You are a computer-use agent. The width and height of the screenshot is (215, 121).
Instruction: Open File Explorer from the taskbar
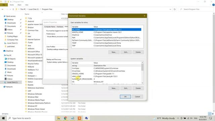pyautogui.click(x=59, y=118)
